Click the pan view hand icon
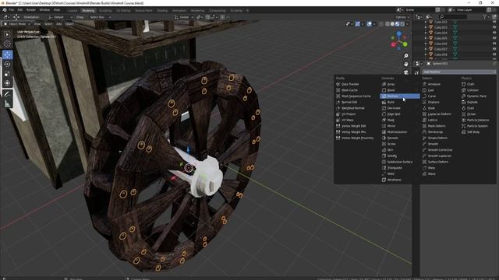This screenshot has width=499, height=280. point(406,64)
